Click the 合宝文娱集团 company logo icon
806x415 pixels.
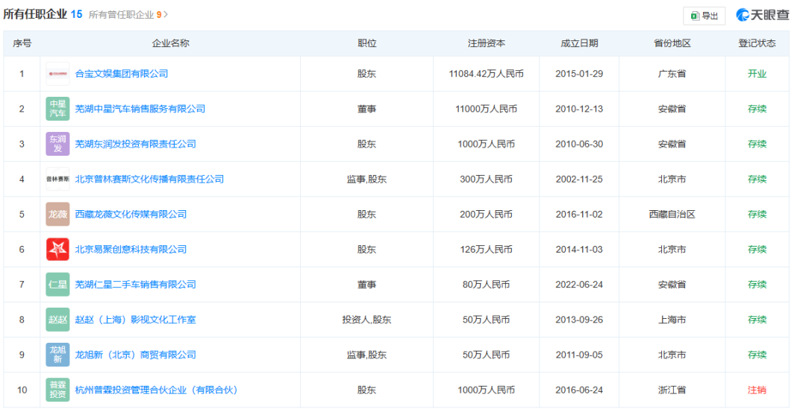(57, 74)
